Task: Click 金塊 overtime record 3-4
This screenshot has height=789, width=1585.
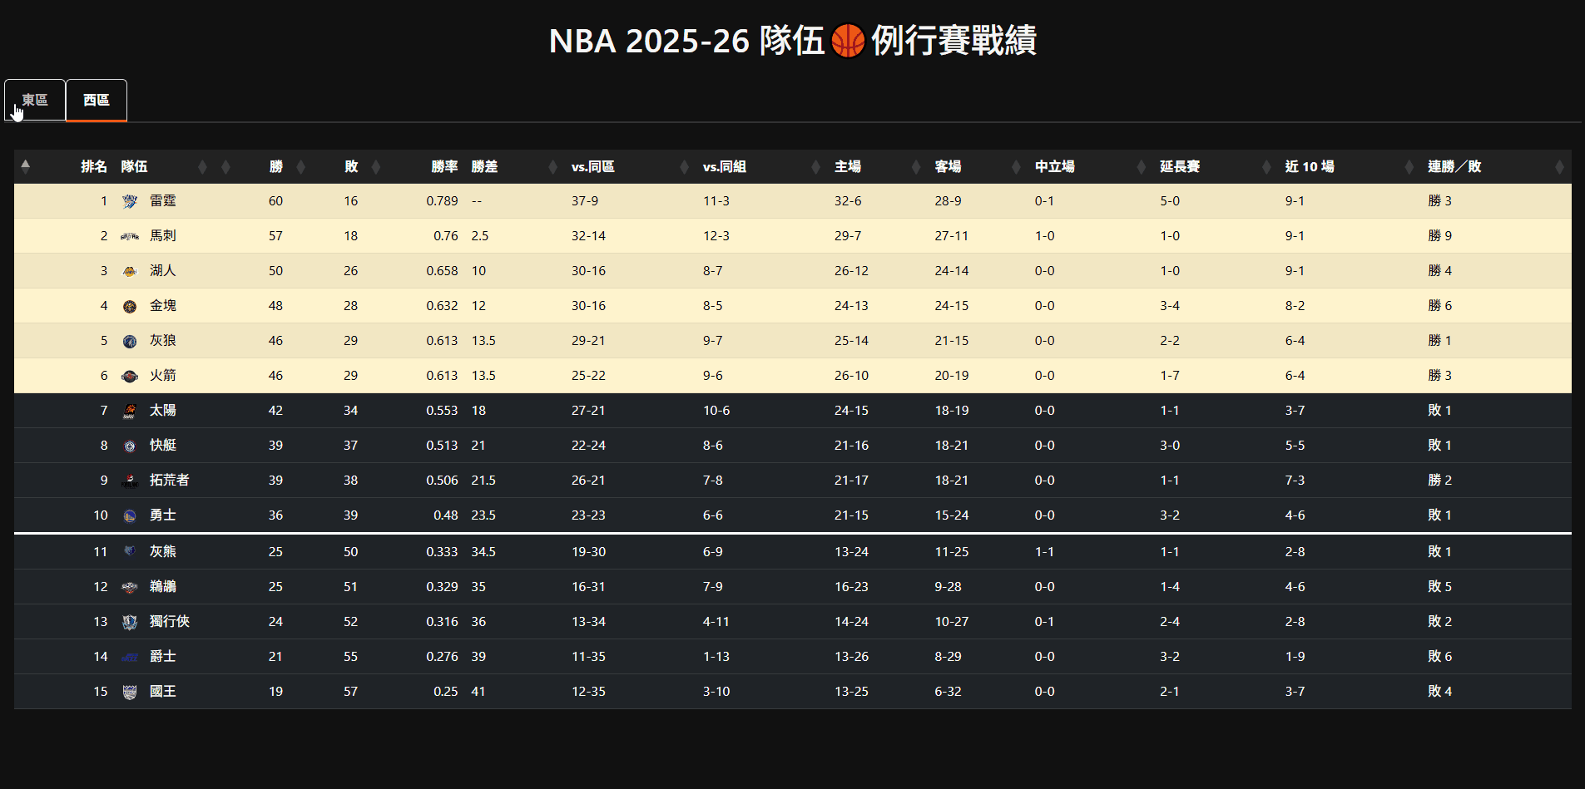Action: point(1169,305)
